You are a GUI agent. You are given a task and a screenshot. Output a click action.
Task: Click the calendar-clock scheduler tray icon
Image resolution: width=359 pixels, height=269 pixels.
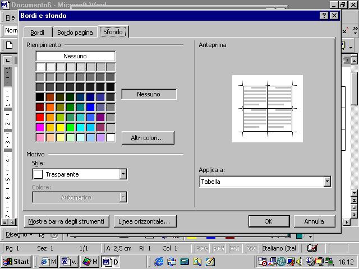(x=262, y=262)
